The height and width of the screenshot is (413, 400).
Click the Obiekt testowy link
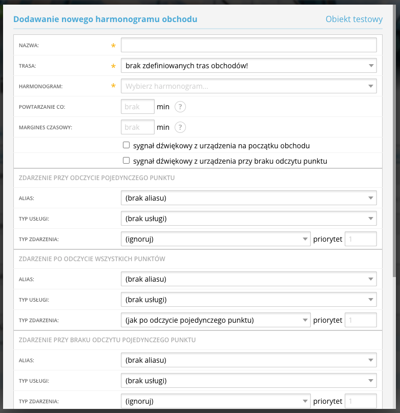click(354, 19)
